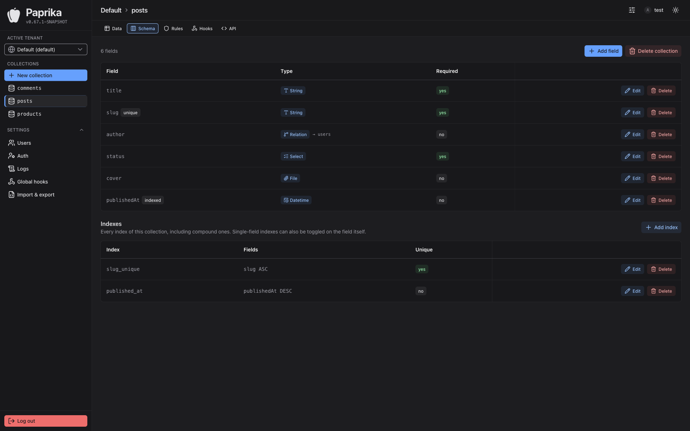Open the Logs page
This screenshot has height=431, width=690.
46,169
